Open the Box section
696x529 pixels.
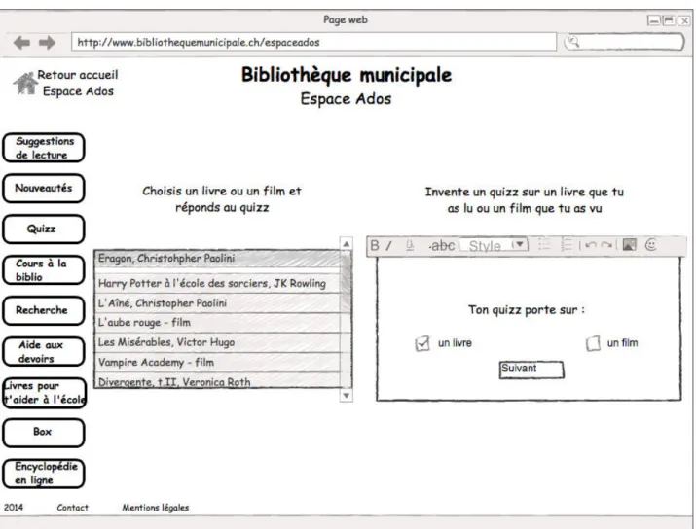point(44,433)
